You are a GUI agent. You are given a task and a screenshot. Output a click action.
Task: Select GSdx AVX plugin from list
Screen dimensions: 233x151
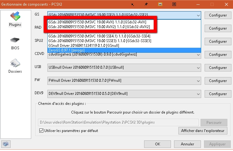click(x=124, y=22)
